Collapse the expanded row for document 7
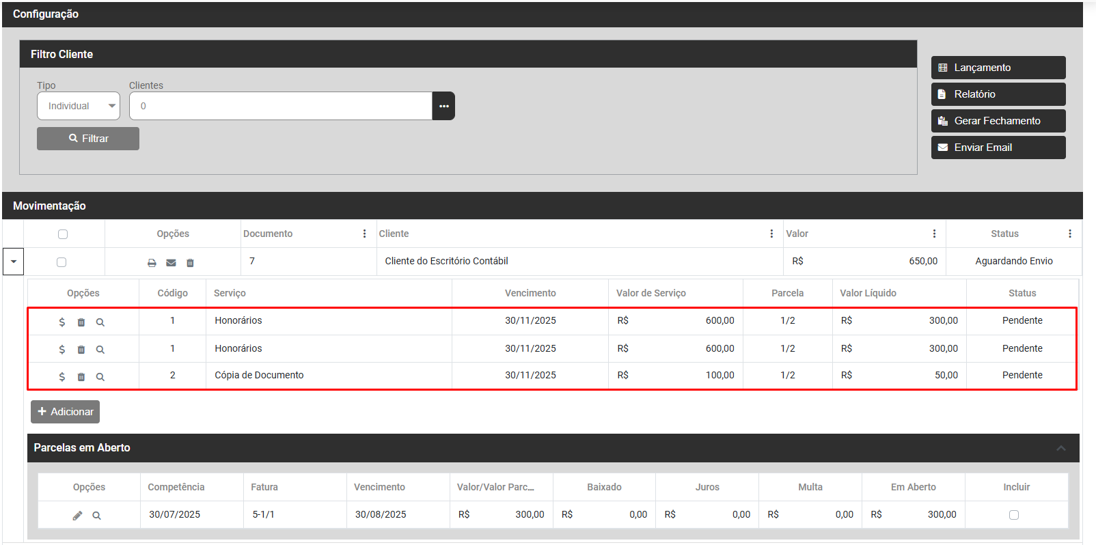The height and width of the screenshot is (545, 1096). pos(14,262)
